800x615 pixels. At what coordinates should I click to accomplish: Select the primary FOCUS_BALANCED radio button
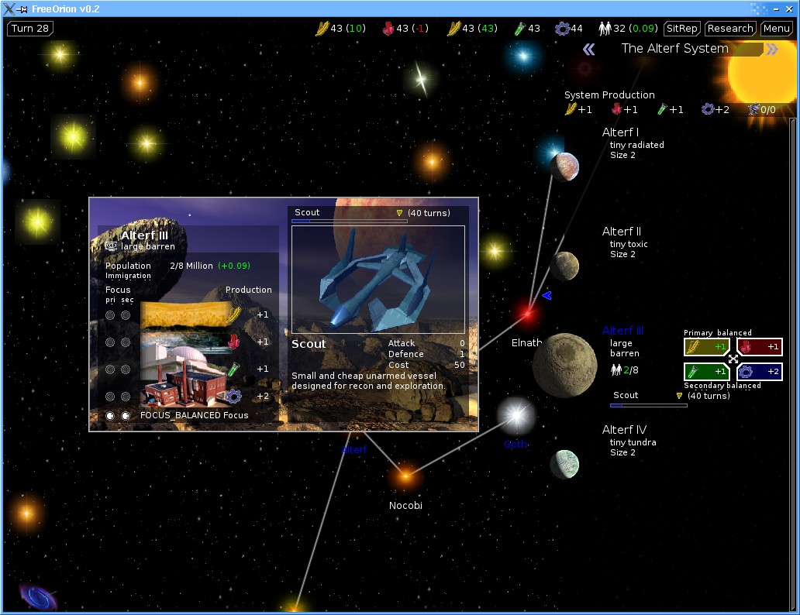click(x=110, y=416)
